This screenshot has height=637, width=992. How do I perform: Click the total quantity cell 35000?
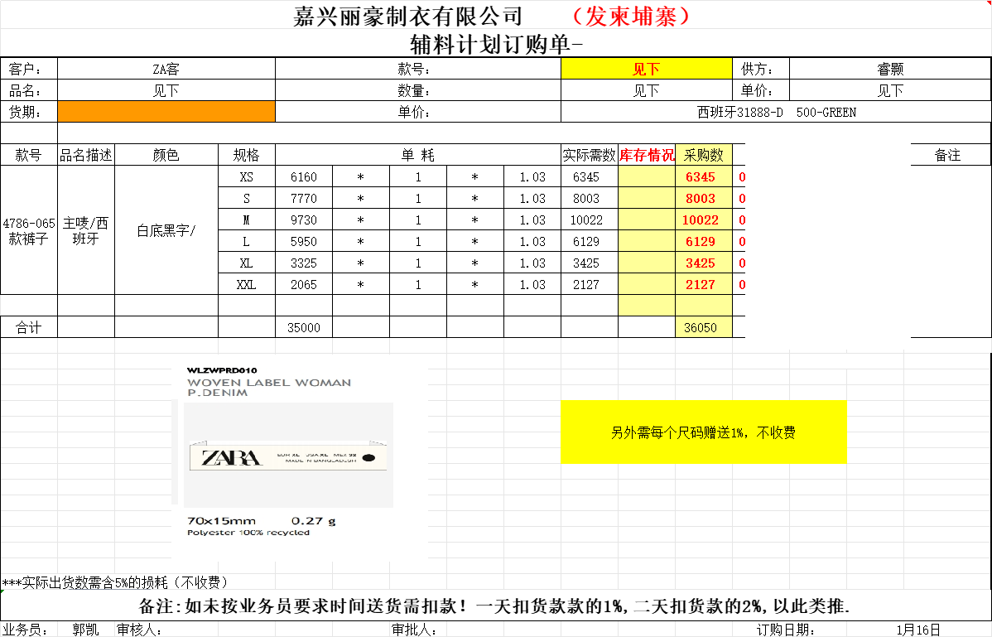pyautogui.click(x=303, y=328)
